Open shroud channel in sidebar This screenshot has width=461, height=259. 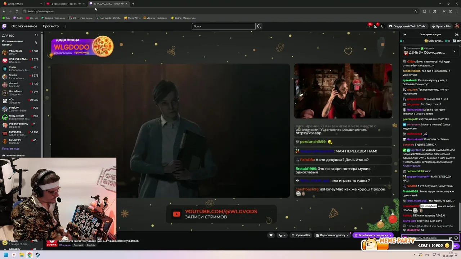pyautogui.click(x=21, y=85)
